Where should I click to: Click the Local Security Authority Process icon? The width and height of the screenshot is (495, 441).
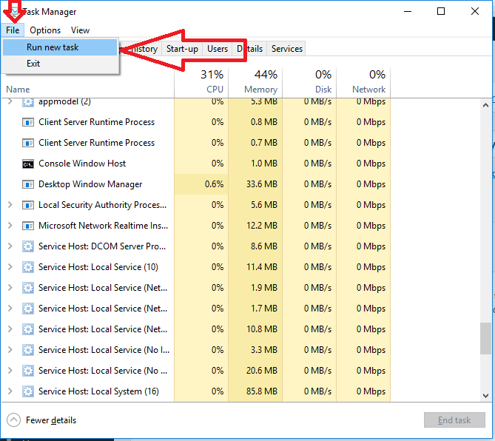point(28,205)
